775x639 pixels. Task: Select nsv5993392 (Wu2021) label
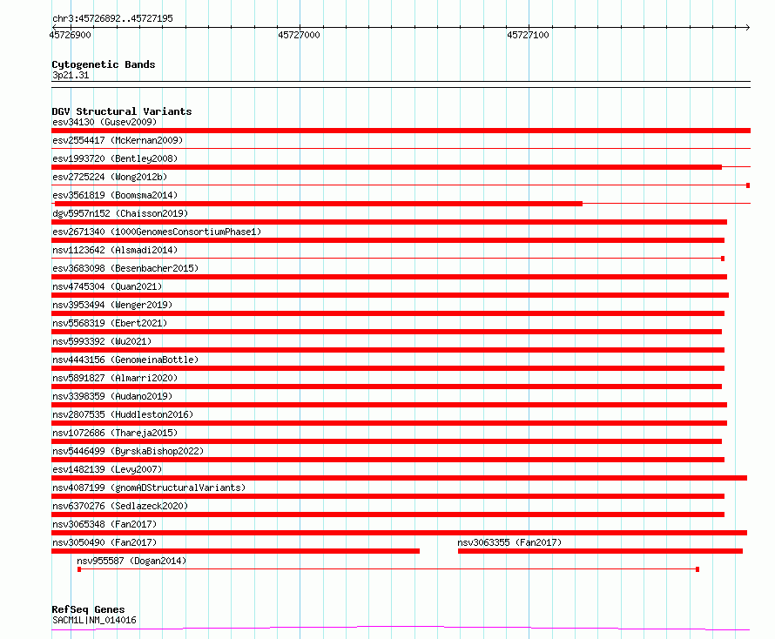click(x=102, y=341)
